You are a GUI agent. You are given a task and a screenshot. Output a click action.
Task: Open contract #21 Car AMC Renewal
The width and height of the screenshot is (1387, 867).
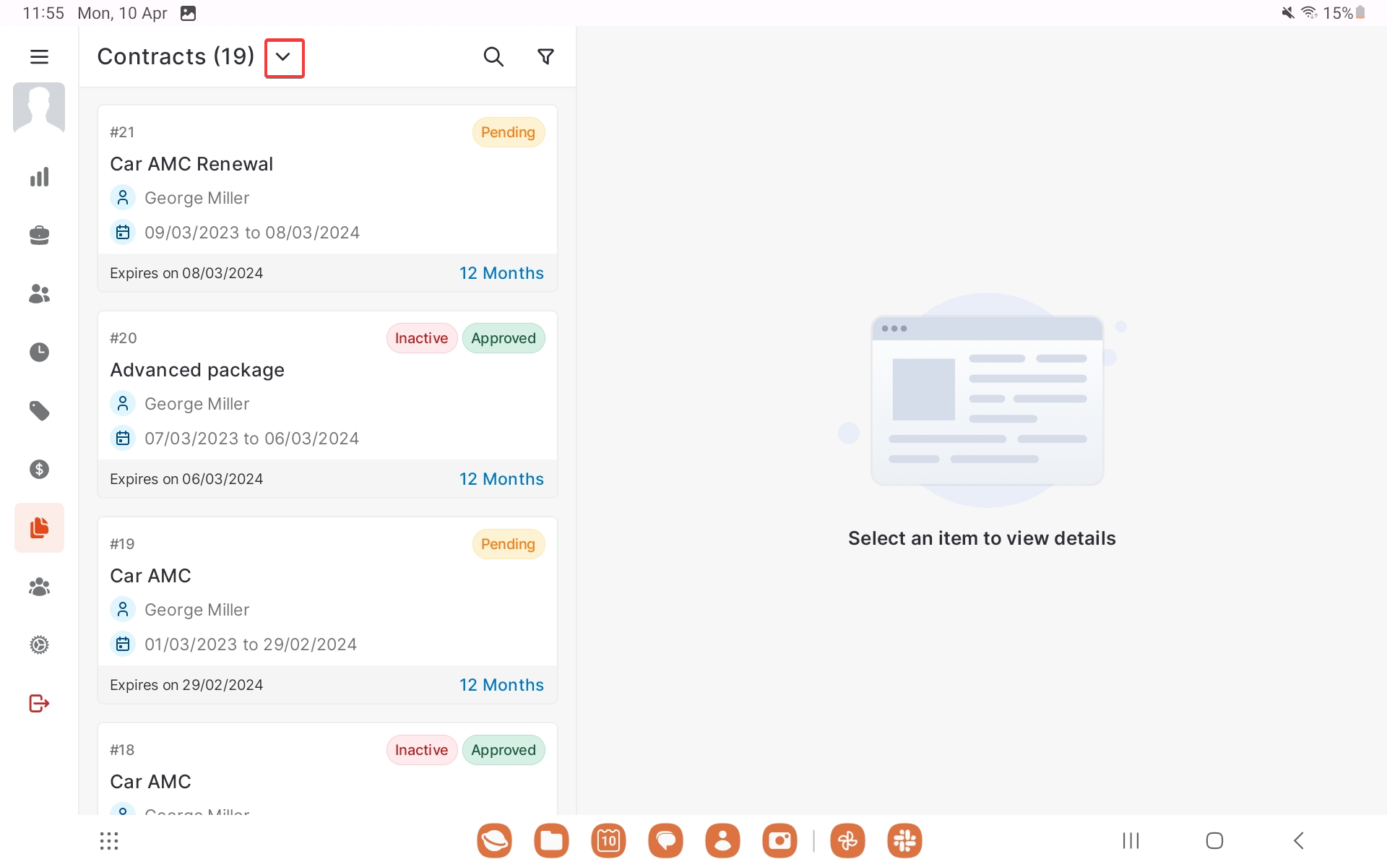click(327, 181)
